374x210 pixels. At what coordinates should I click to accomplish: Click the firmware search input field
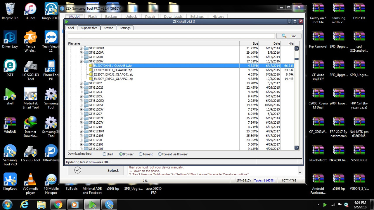point(171,36)
